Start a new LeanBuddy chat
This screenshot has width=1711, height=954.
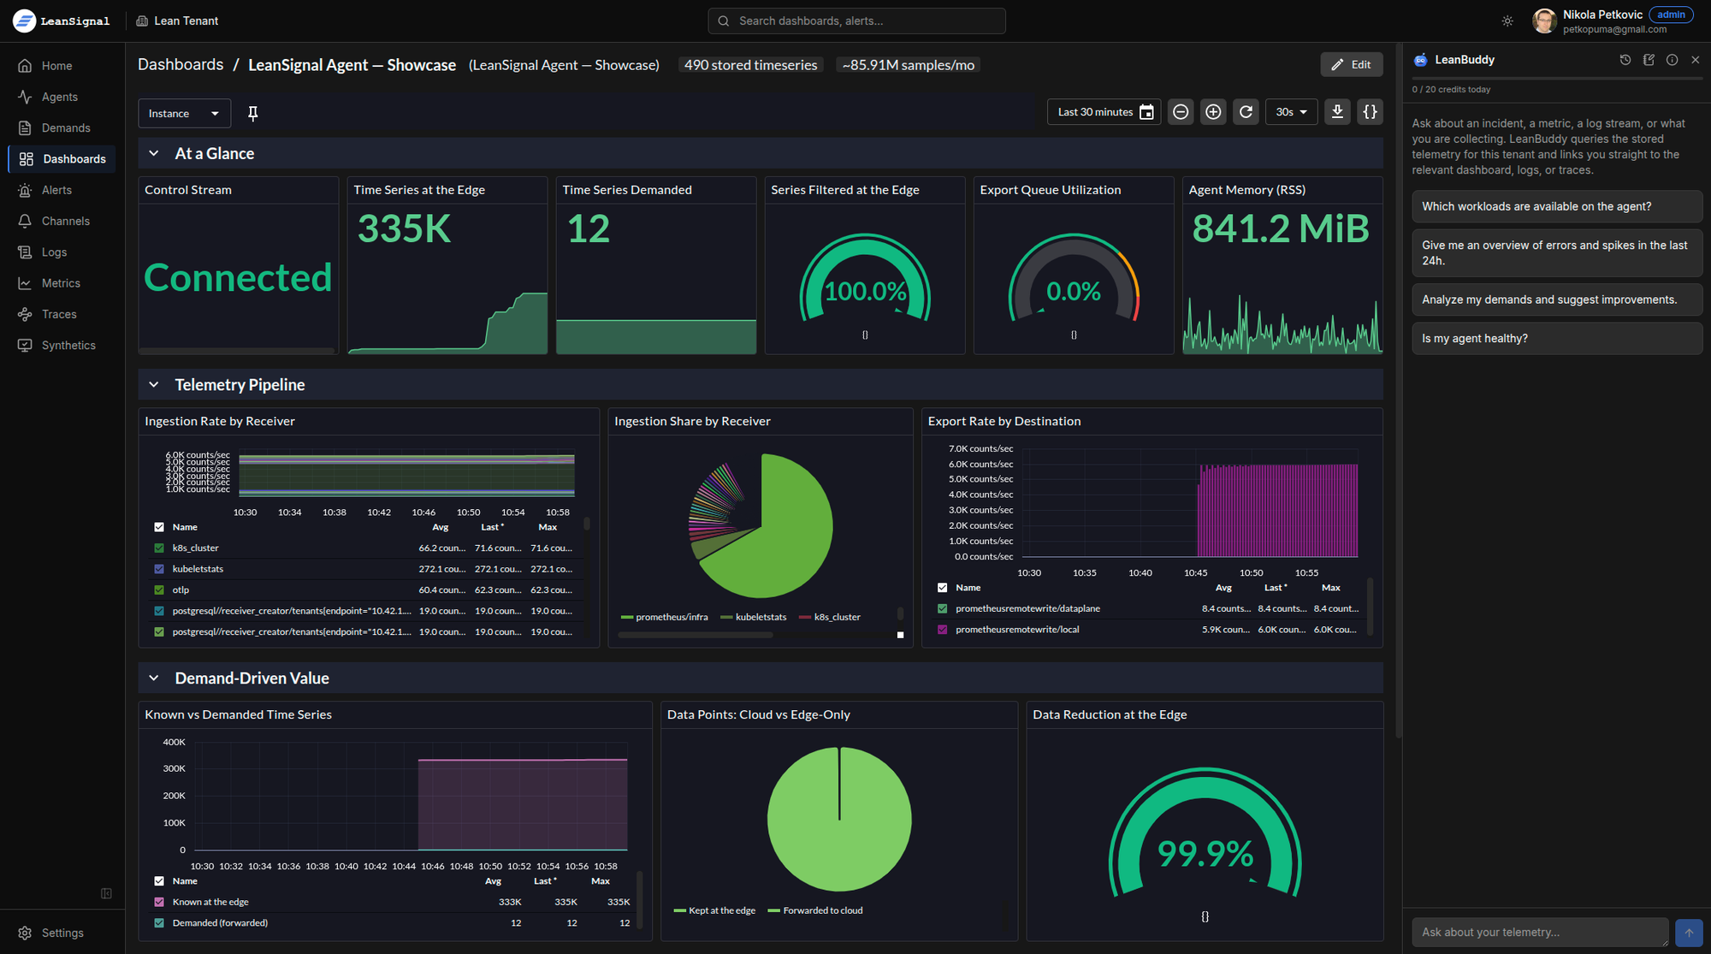(x=1649, y=60)
